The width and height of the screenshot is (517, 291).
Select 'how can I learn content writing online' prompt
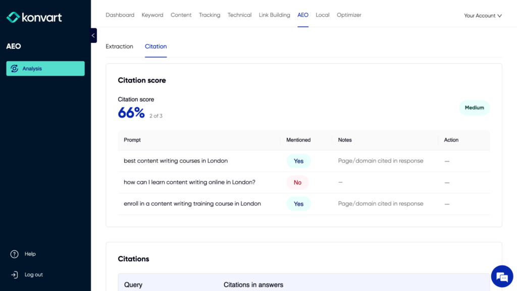[190, 182]
